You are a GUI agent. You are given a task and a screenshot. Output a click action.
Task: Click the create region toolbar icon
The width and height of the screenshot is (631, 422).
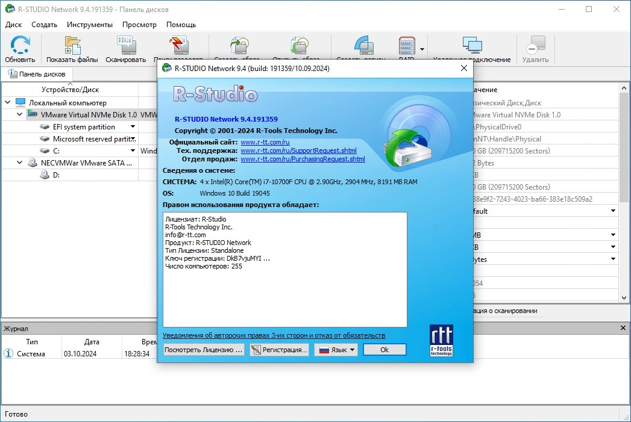(364, 45)
